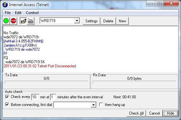The height and width of the screenshot is (120, 181).
Task: Click the Telnet Port Disconnected log line
Action: click(x=40, y=66)
